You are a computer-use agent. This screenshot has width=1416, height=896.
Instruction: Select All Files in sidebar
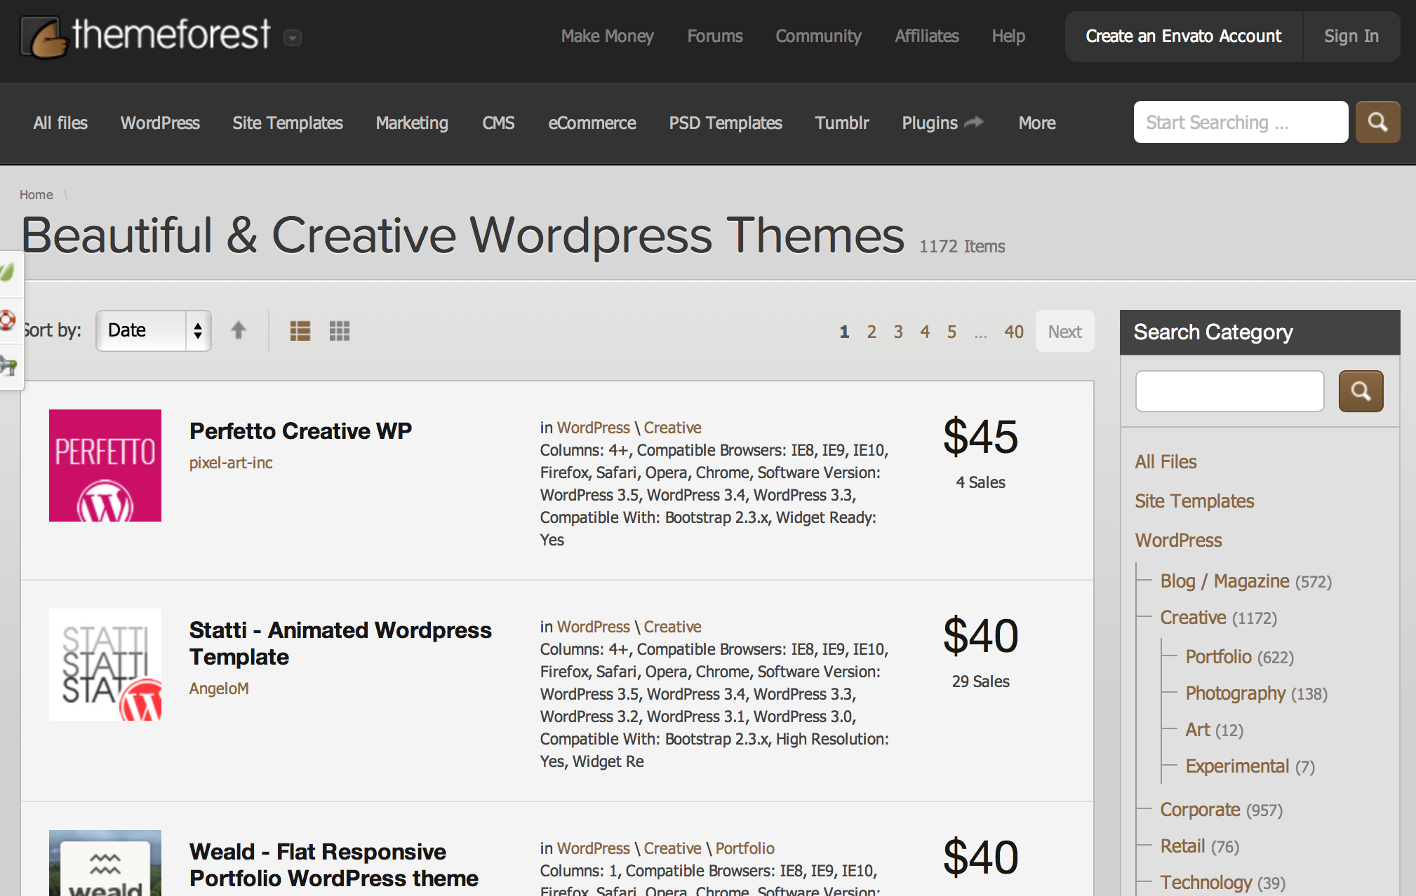pos(1165,462)
